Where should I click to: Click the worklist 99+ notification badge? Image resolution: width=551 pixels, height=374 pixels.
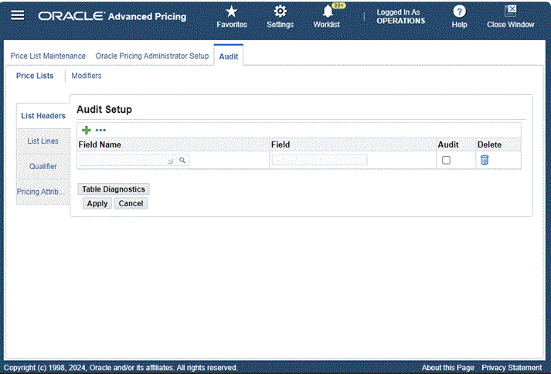tap(338, 5)
